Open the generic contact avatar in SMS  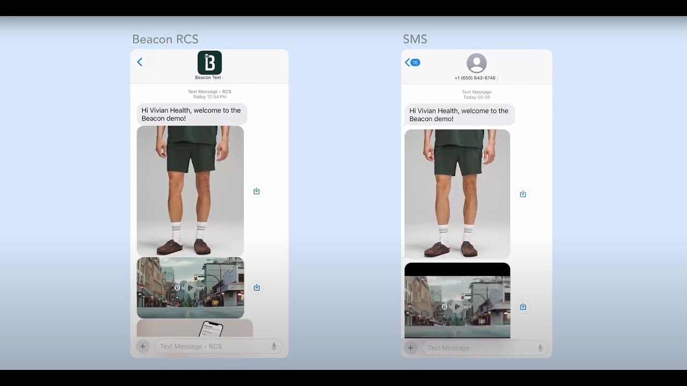coord(477,63)
